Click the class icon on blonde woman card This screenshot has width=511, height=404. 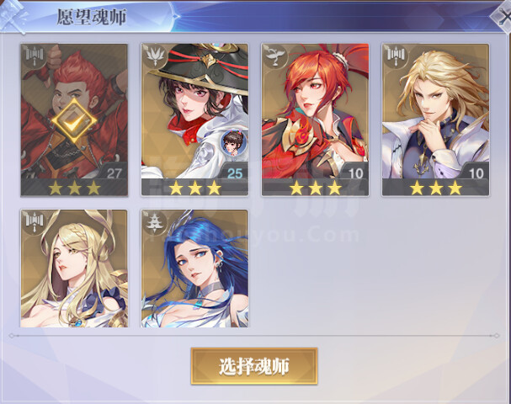(x=35, y=221)
